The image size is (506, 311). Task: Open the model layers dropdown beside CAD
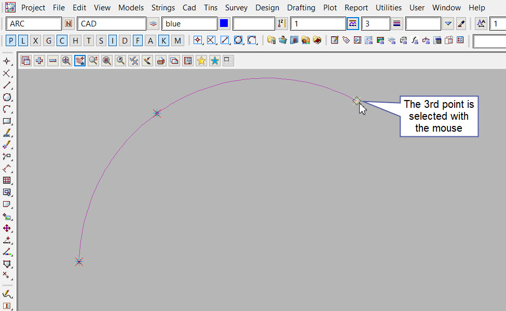click(x=153, y=24)
